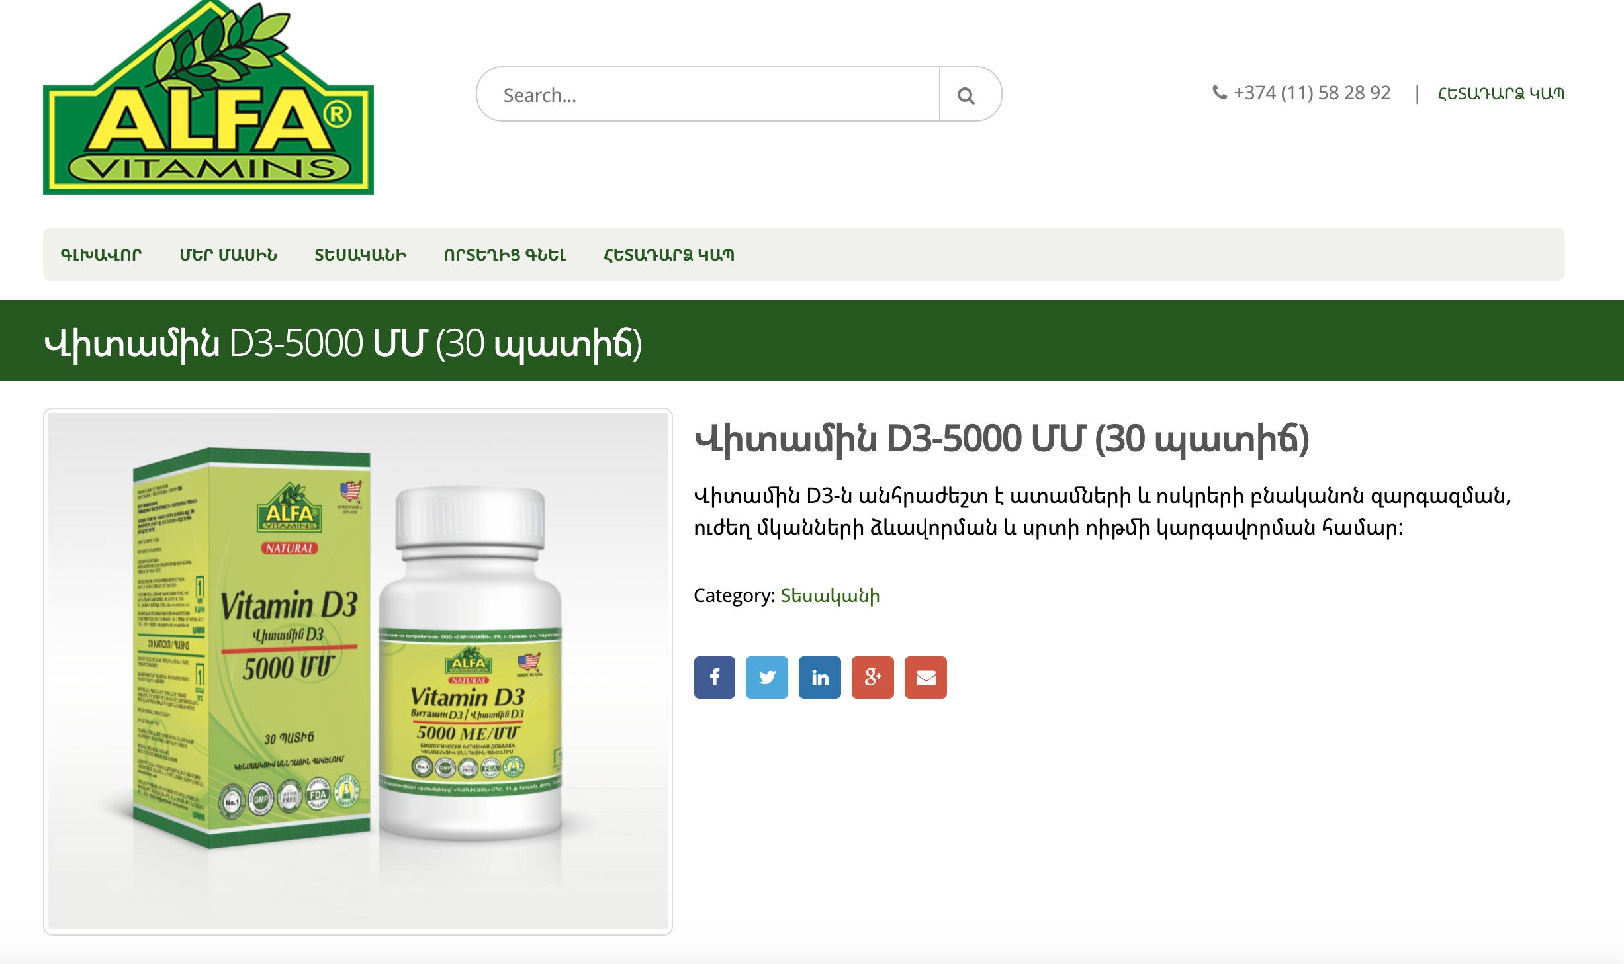Click the phone handset icon
The image size is (1624, 964).
[1220, 93]
